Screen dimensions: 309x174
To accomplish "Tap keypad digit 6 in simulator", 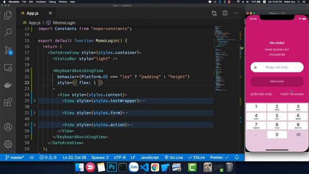I will [x=298, y=116].
